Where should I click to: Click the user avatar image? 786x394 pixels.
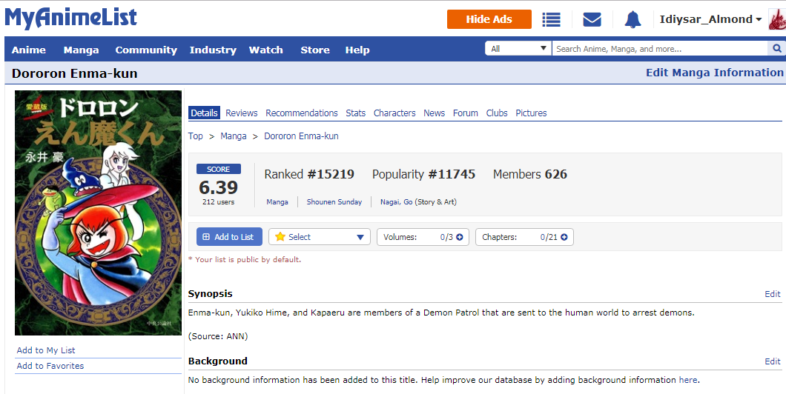[x=777, y=19]
